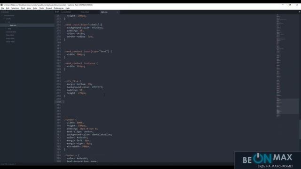Click "text-decoration: none;" code line
This screenshot has height=169, width=301.
pyautogui.click(x=82, y=161)
